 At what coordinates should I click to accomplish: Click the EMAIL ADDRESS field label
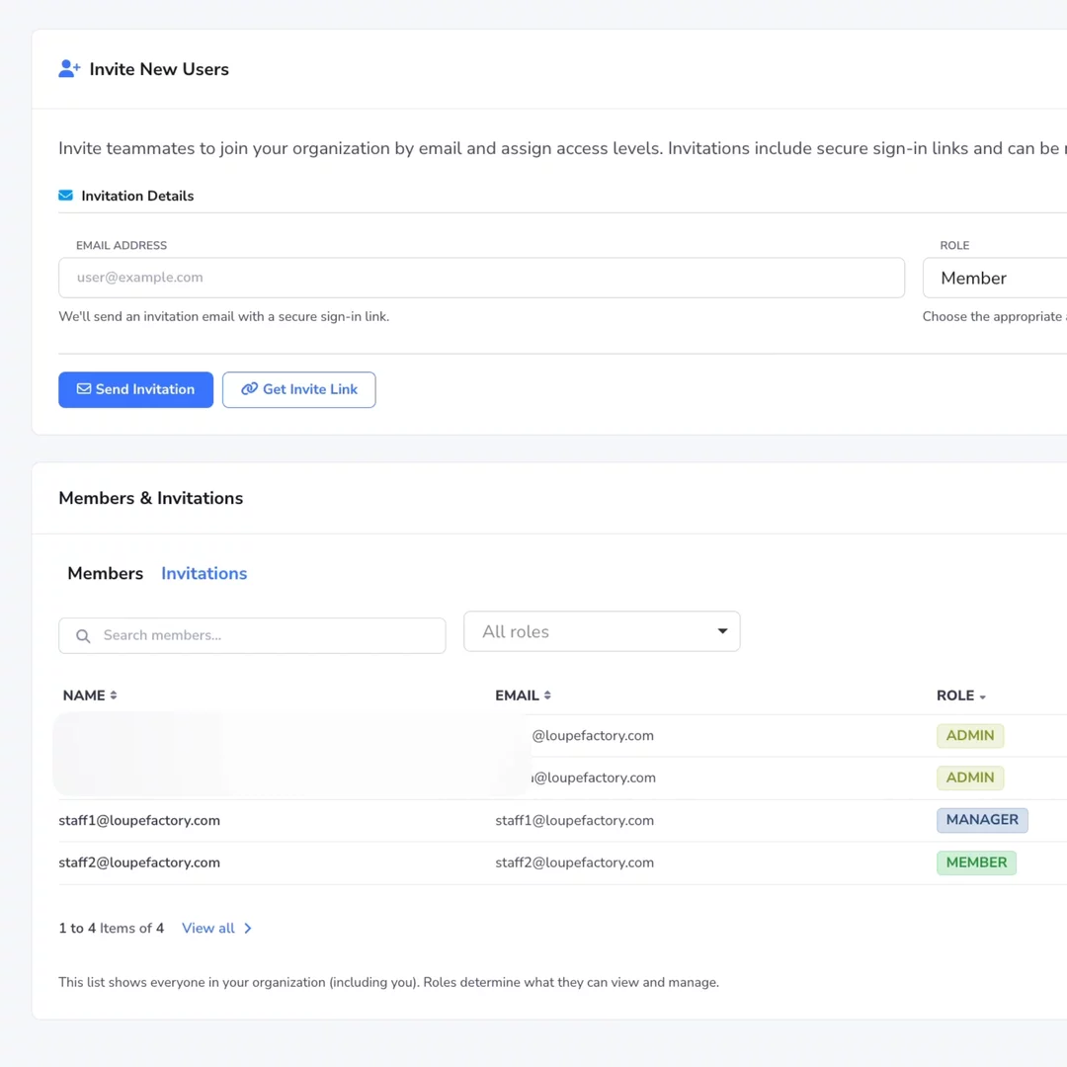click(x=122, y=246)
